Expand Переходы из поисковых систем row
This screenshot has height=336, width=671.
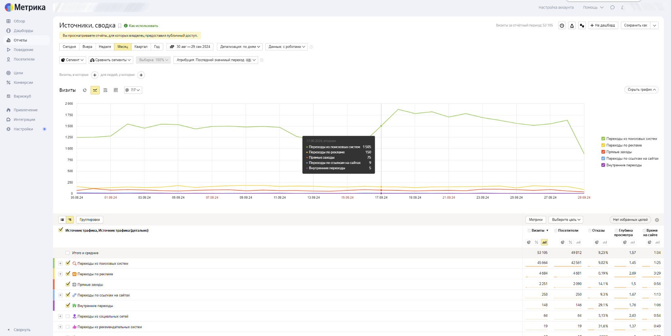[x=60, y=263]
